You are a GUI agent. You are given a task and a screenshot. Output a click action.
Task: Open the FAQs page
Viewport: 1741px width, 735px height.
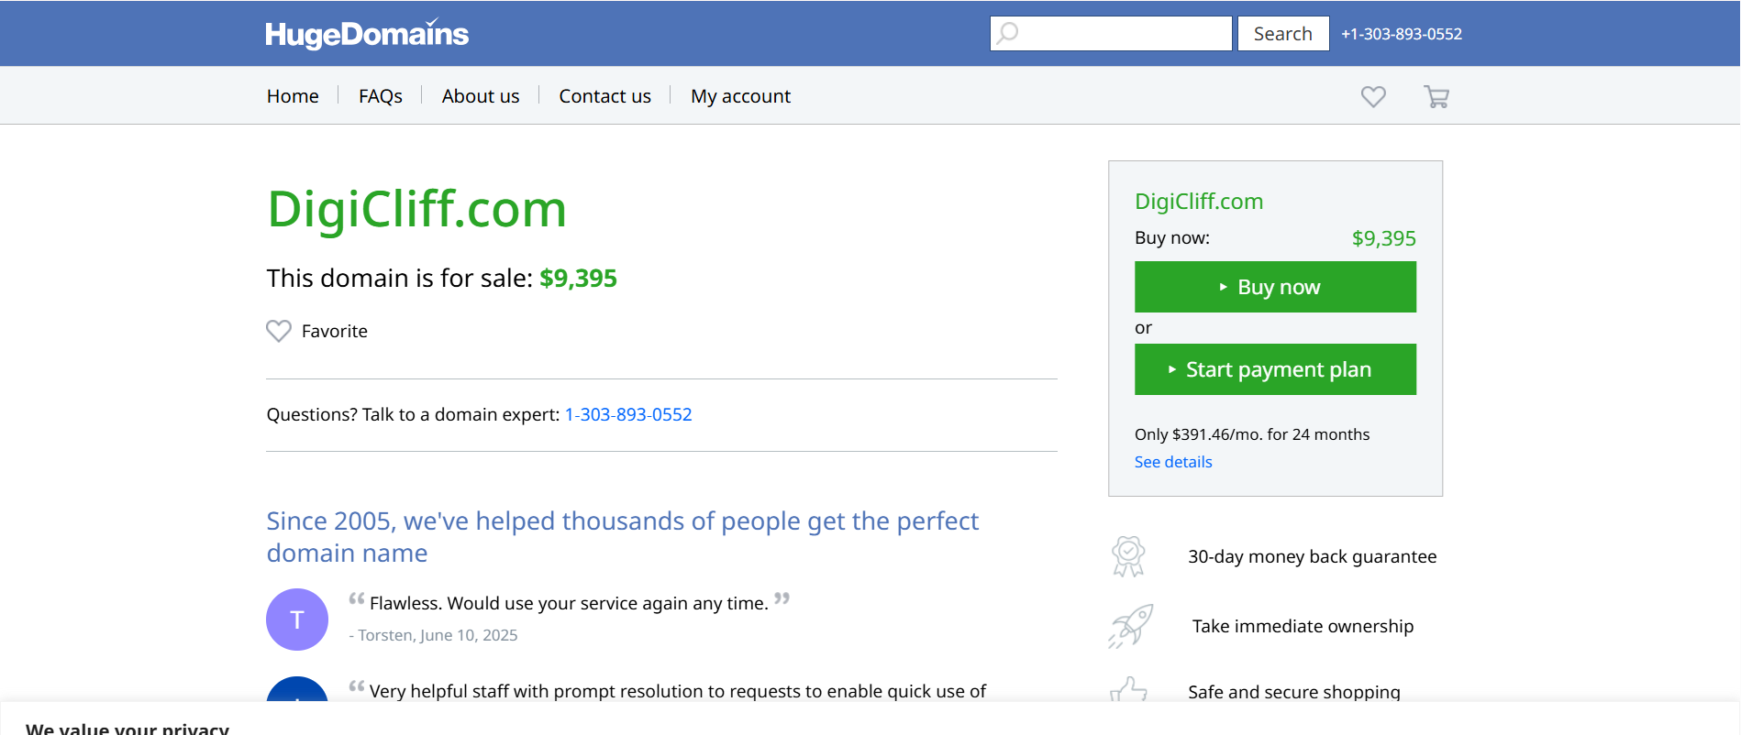pos(381,96)
